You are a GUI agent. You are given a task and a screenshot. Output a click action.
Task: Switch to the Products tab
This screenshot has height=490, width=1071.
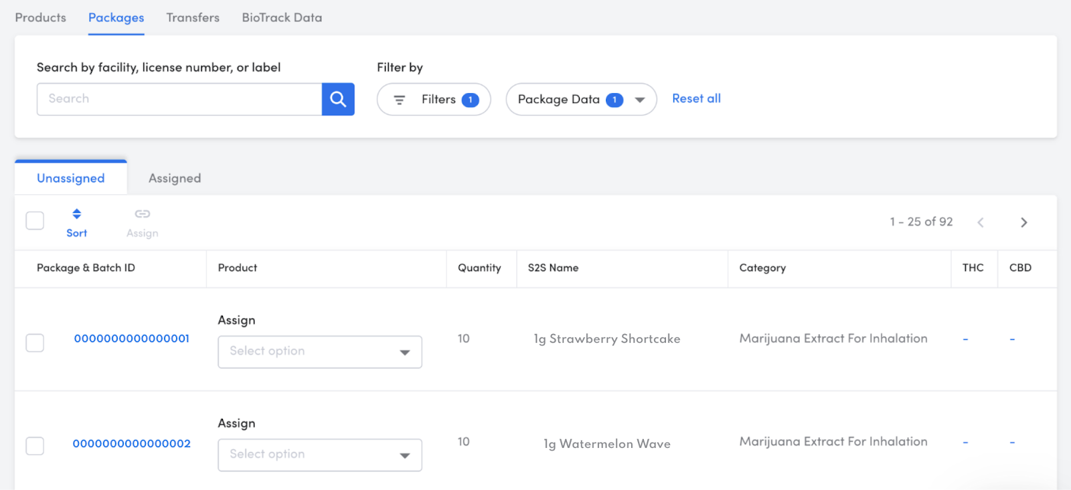point(41,17)
